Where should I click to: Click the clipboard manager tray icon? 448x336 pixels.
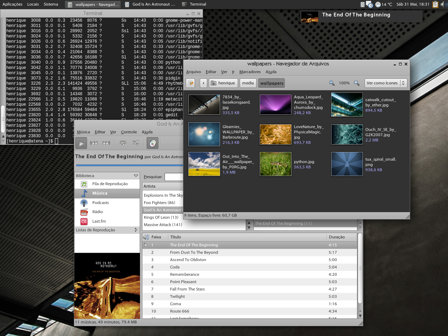coord(435,4)
